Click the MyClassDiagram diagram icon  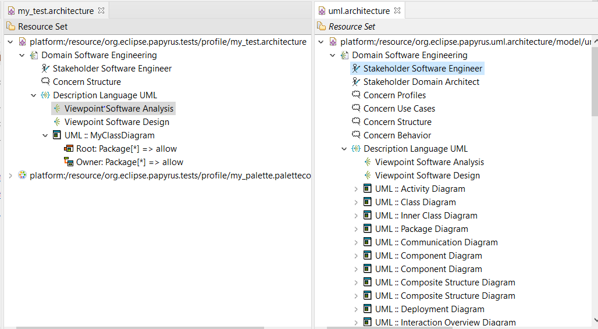click(x=57, y=135)
